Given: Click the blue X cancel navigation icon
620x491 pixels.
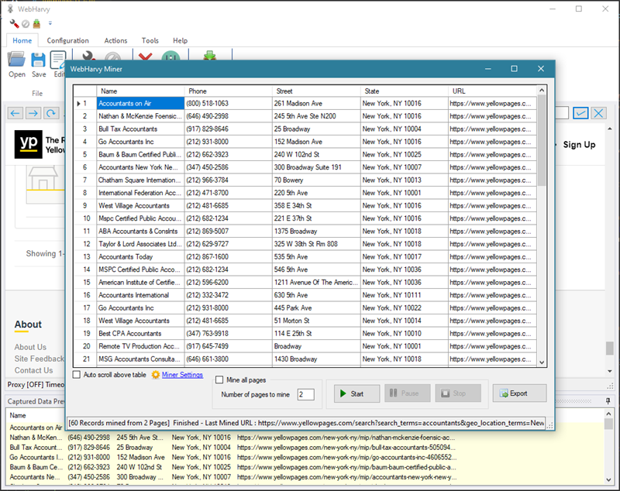Looking at the screenshot, I should click(x=598, y=113).
